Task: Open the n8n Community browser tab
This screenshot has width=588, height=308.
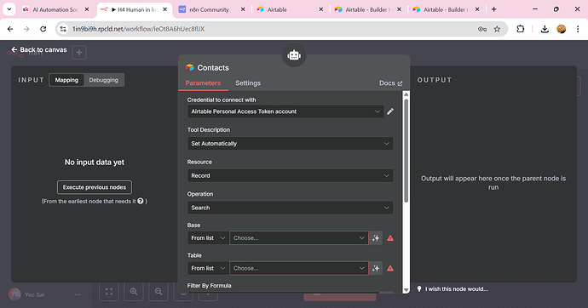Action: coord(209,9)
